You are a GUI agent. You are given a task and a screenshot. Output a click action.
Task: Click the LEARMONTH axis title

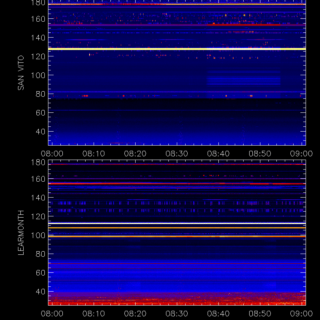(x=21, y=233)
